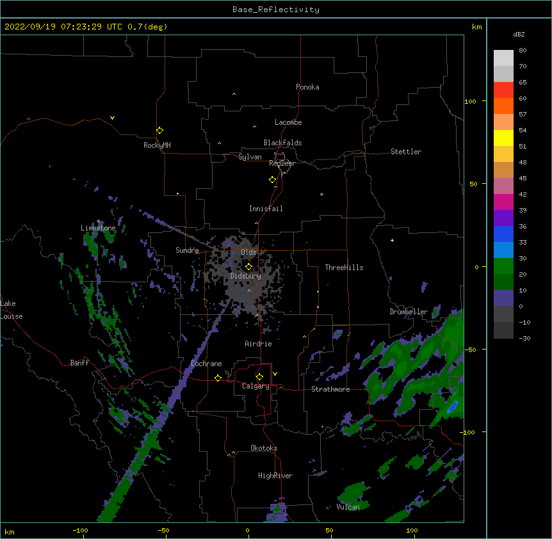The height and width of the screenshot is (539, 552).
Task: Click the Cochrane town label
Action: pos(206,364)
